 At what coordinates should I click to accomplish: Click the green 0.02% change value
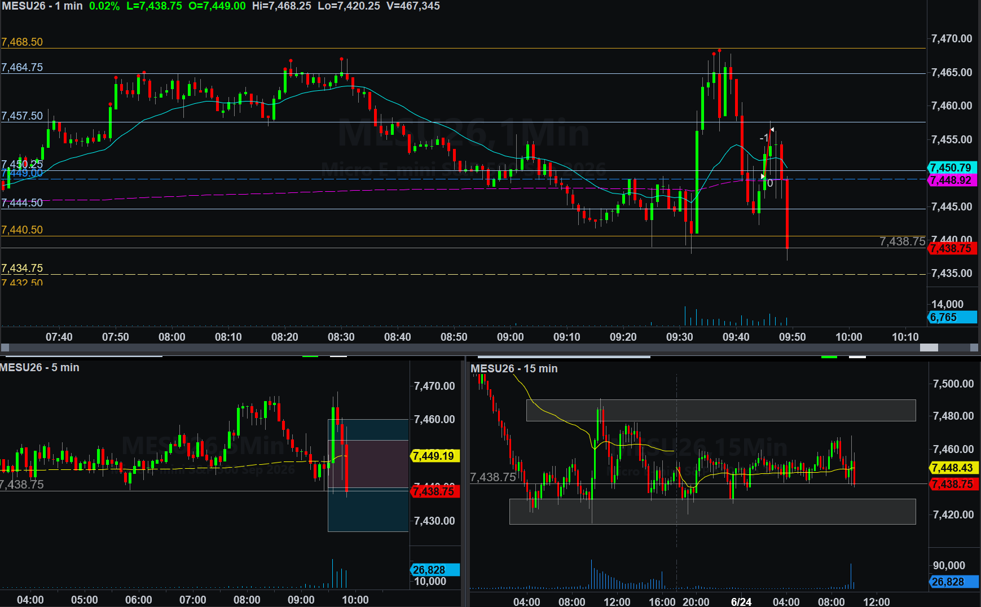(104, 6)
